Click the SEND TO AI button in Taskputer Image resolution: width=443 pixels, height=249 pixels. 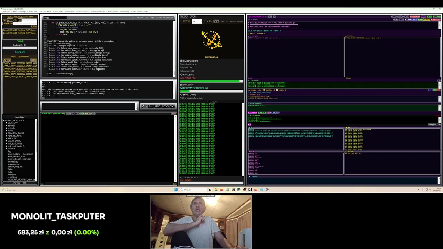click(x=262, y=113)
